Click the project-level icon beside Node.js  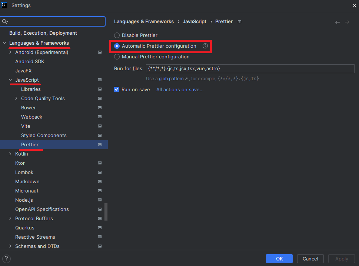[100, 200]
